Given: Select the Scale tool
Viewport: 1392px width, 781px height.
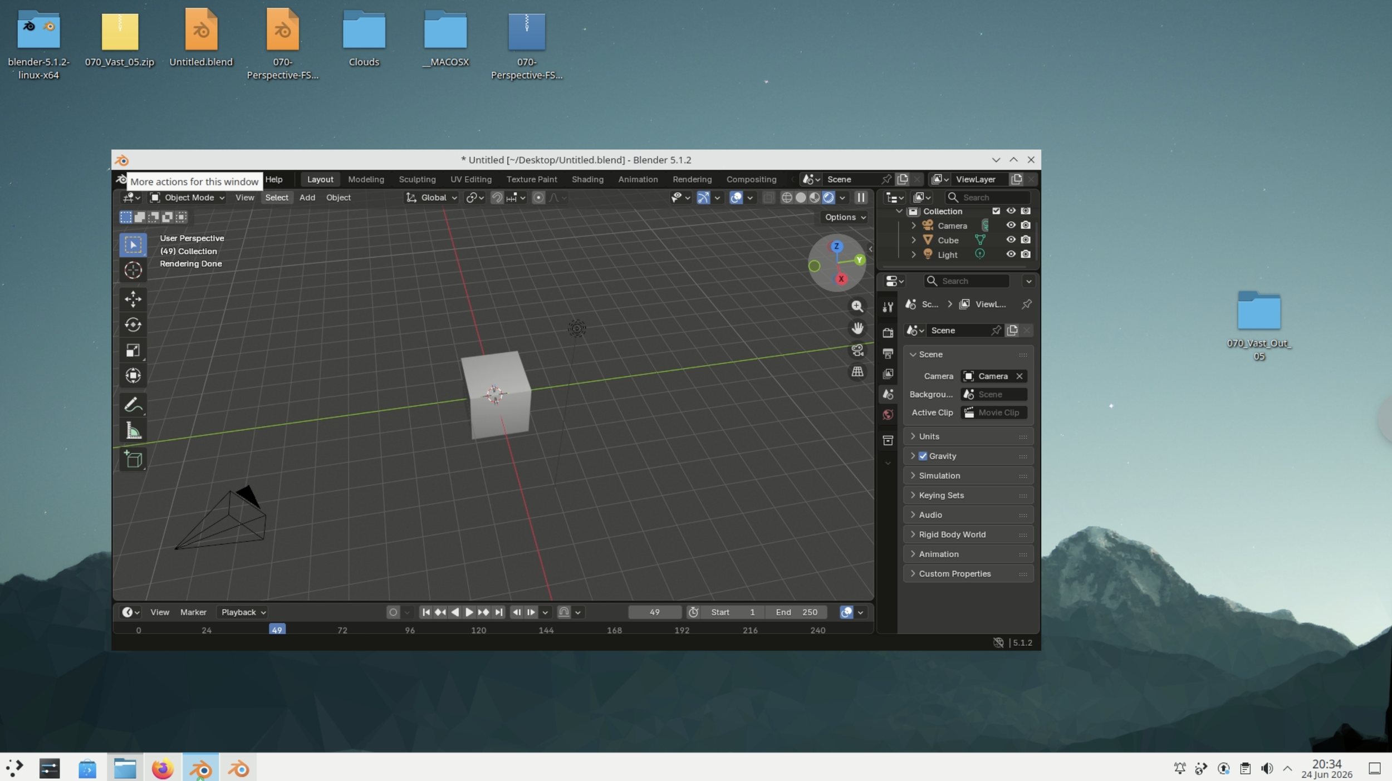Looking at the screenshot, I should [133, 350].
